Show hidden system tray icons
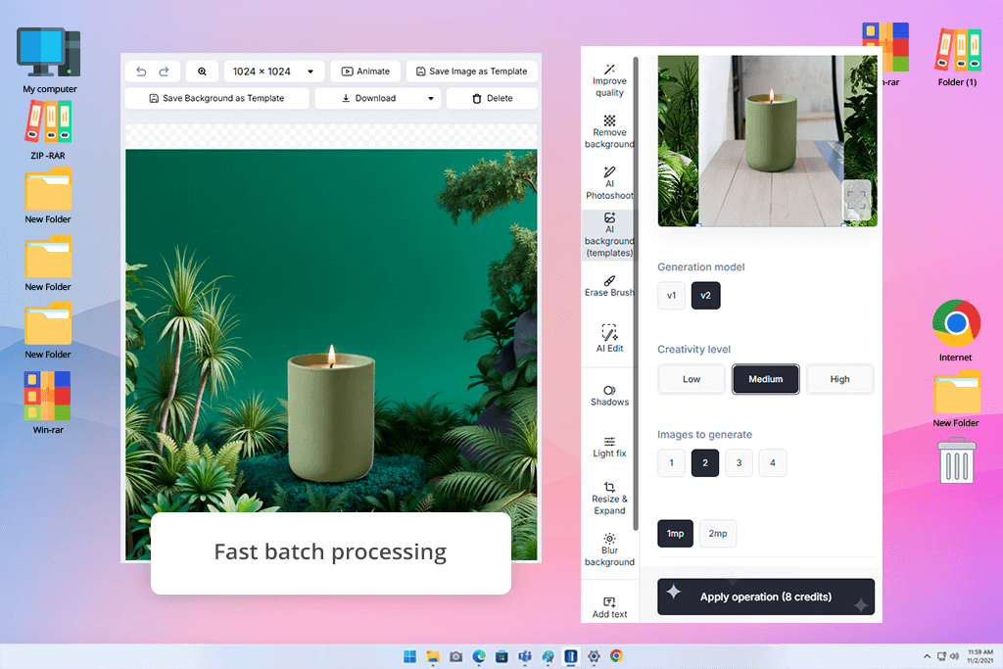1003x669 pixels. coord(927,656)
